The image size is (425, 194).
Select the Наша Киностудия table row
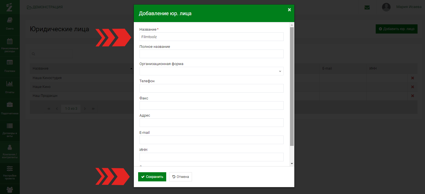tap(224, 78)
